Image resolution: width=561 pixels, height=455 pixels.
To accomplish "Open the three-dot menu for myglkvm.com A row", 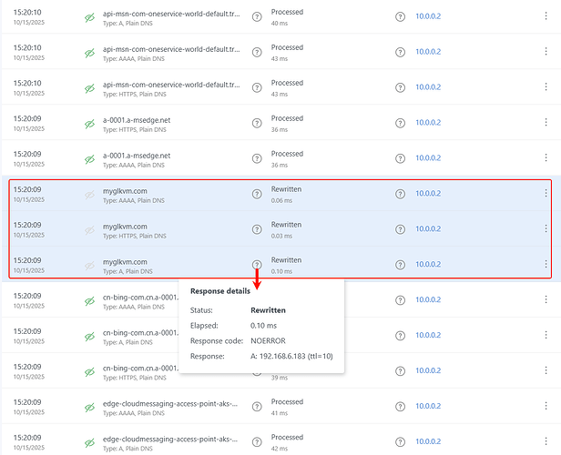I will click(546, 264).
